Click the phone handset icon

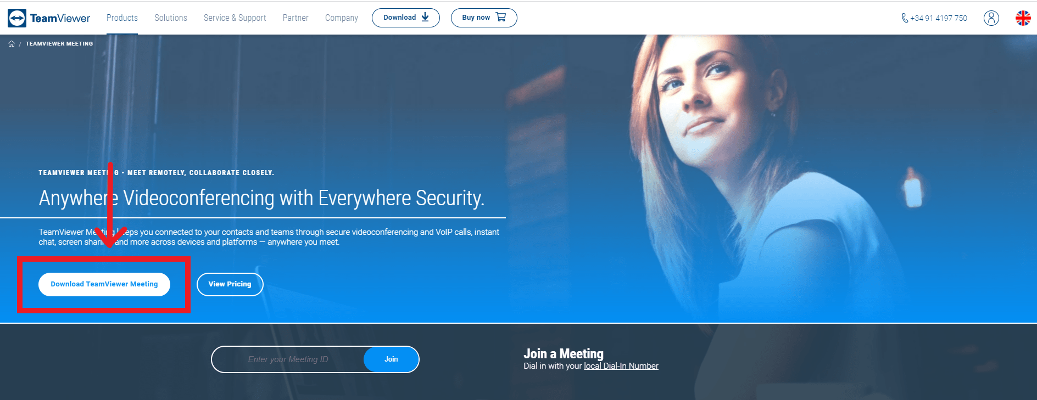click(x=905, y=18)
